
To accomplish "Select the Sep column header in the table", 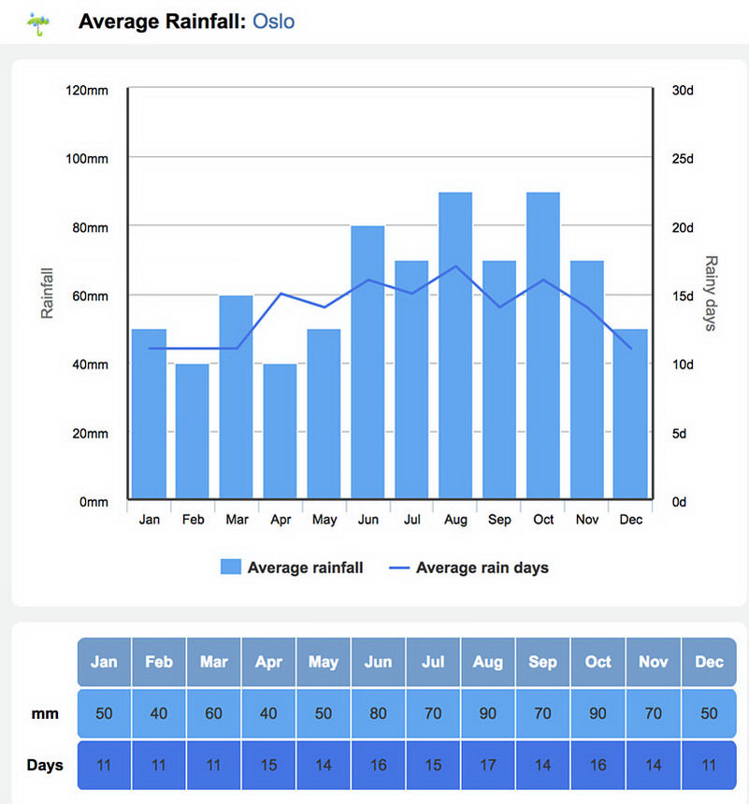I will pyautogui.click(x=543, y=662).
